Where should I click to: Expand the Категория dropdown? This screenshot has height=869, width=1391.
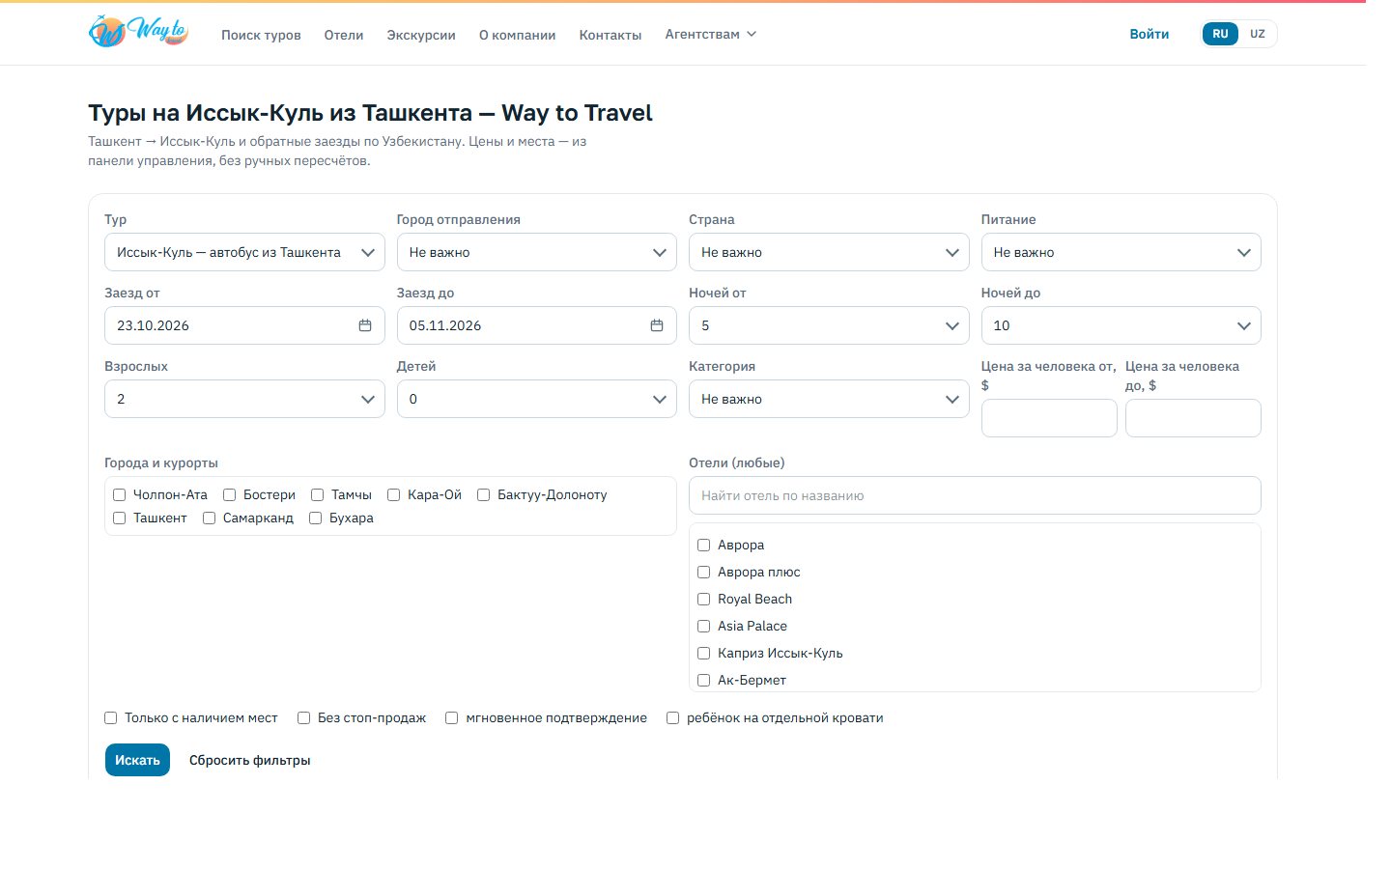point(829,399)
